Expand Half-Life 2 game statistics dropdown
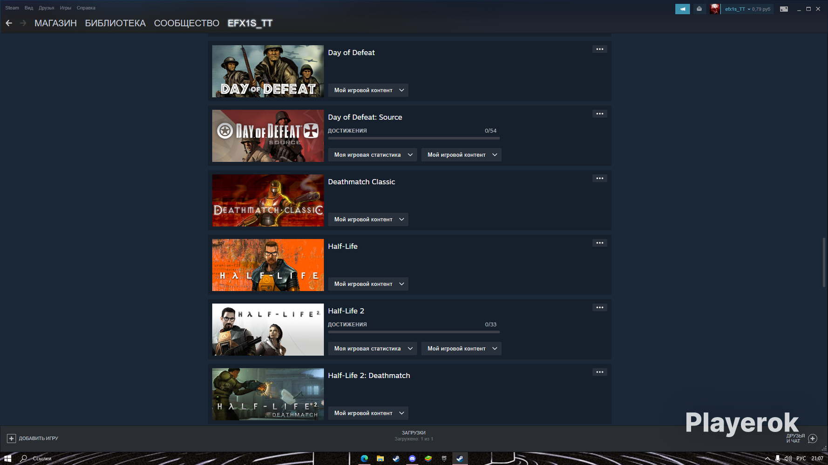The height and width of the screenshot is (465, 828). pyautogui.click(x=372, y=349)
